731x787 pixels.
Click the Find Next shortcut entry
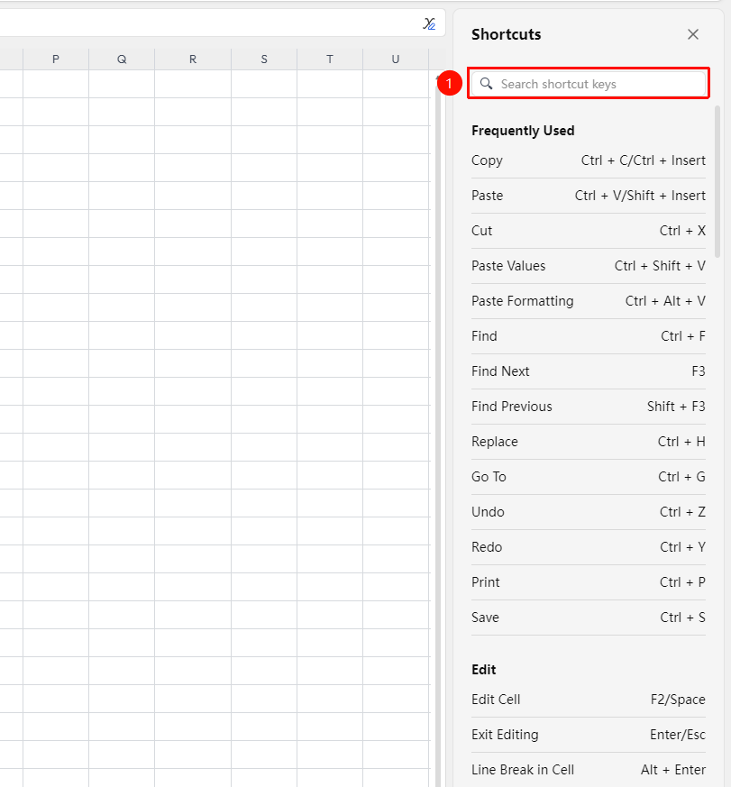(589, 371)
